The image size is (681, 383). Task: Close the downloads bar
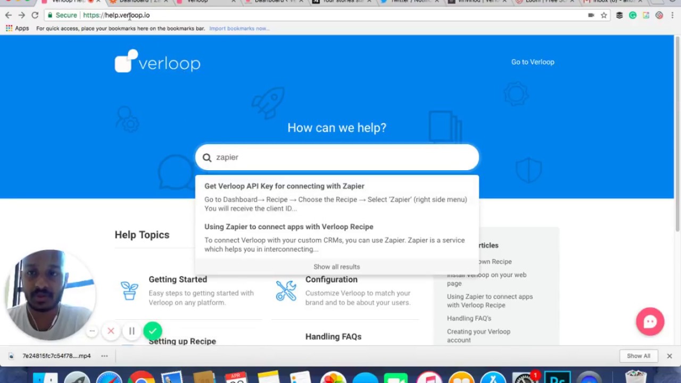pos(669,356)
